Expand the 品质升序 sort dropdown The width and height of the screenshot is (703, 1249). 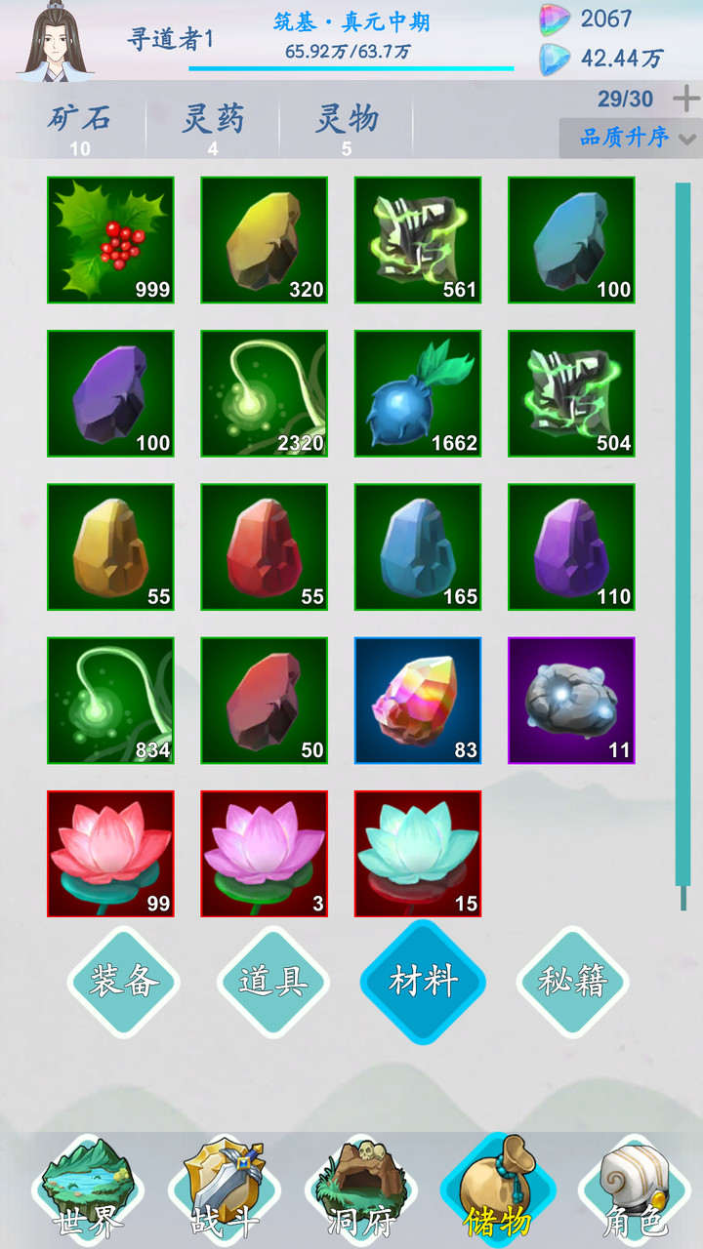point(631,138)
